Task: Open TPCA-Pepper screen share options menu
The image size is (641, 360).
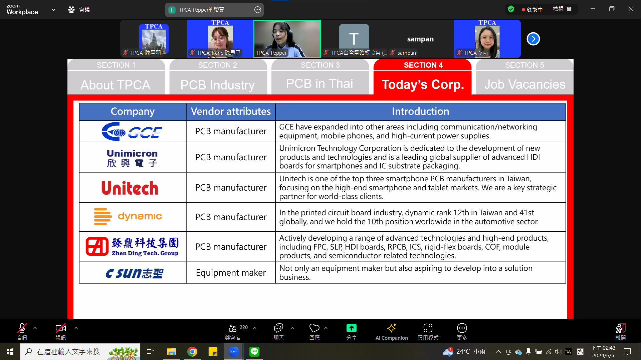Action: click(258, 10)
